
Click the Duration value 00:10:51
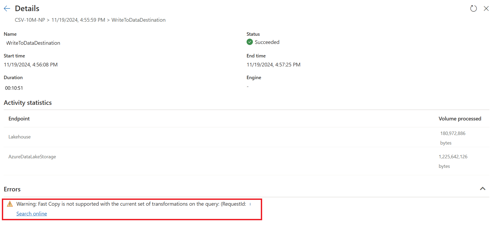[14, 88]
